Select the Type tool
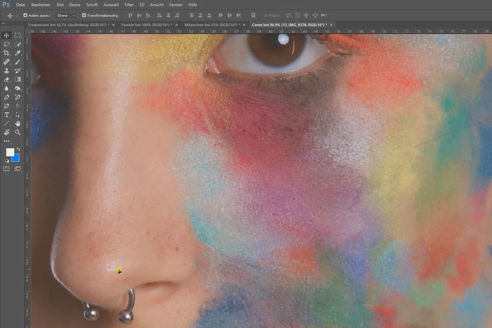This screenshot has width=492, height=328. pos(7,115)
